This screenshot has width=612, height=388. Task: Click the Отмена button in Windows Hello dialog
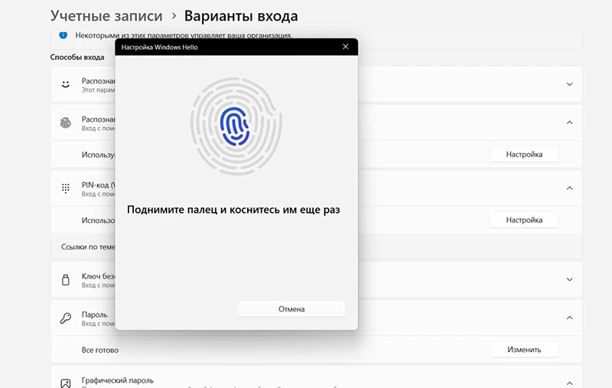pyautogui.click(x=291, y=308)
